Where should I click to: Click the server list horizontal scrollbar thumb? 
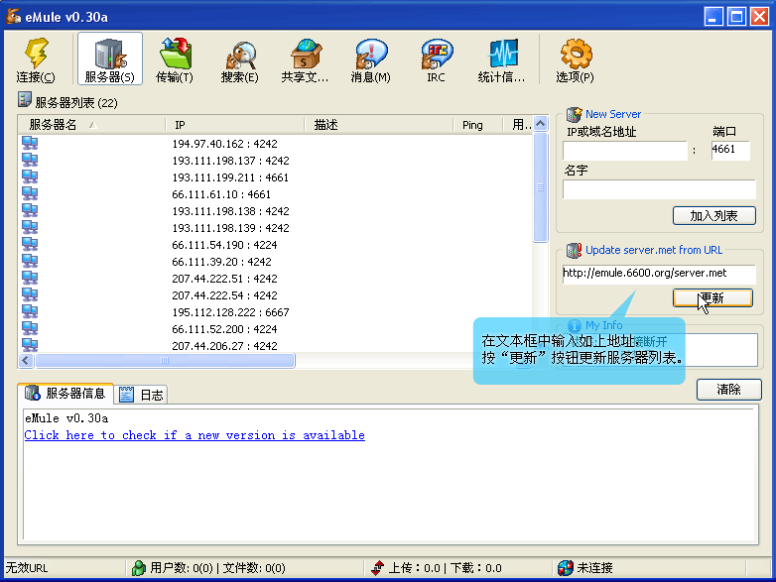pos(166,361)
